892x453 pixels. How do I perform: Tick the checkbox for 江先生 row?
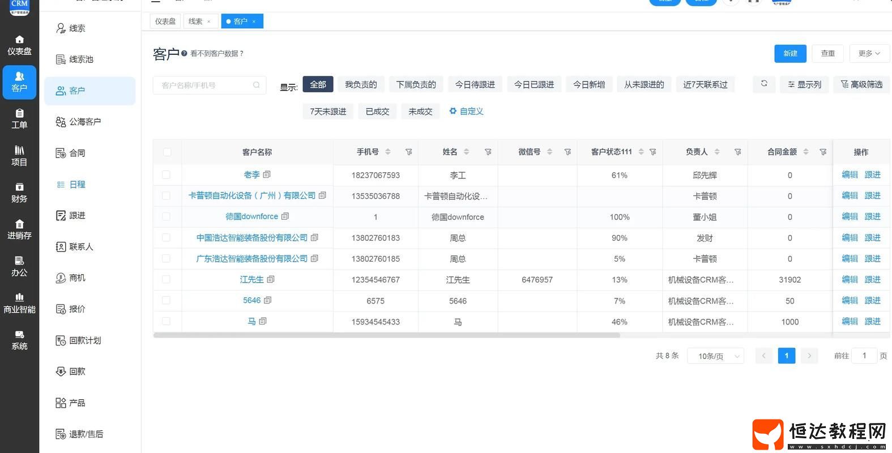(166, 279)
